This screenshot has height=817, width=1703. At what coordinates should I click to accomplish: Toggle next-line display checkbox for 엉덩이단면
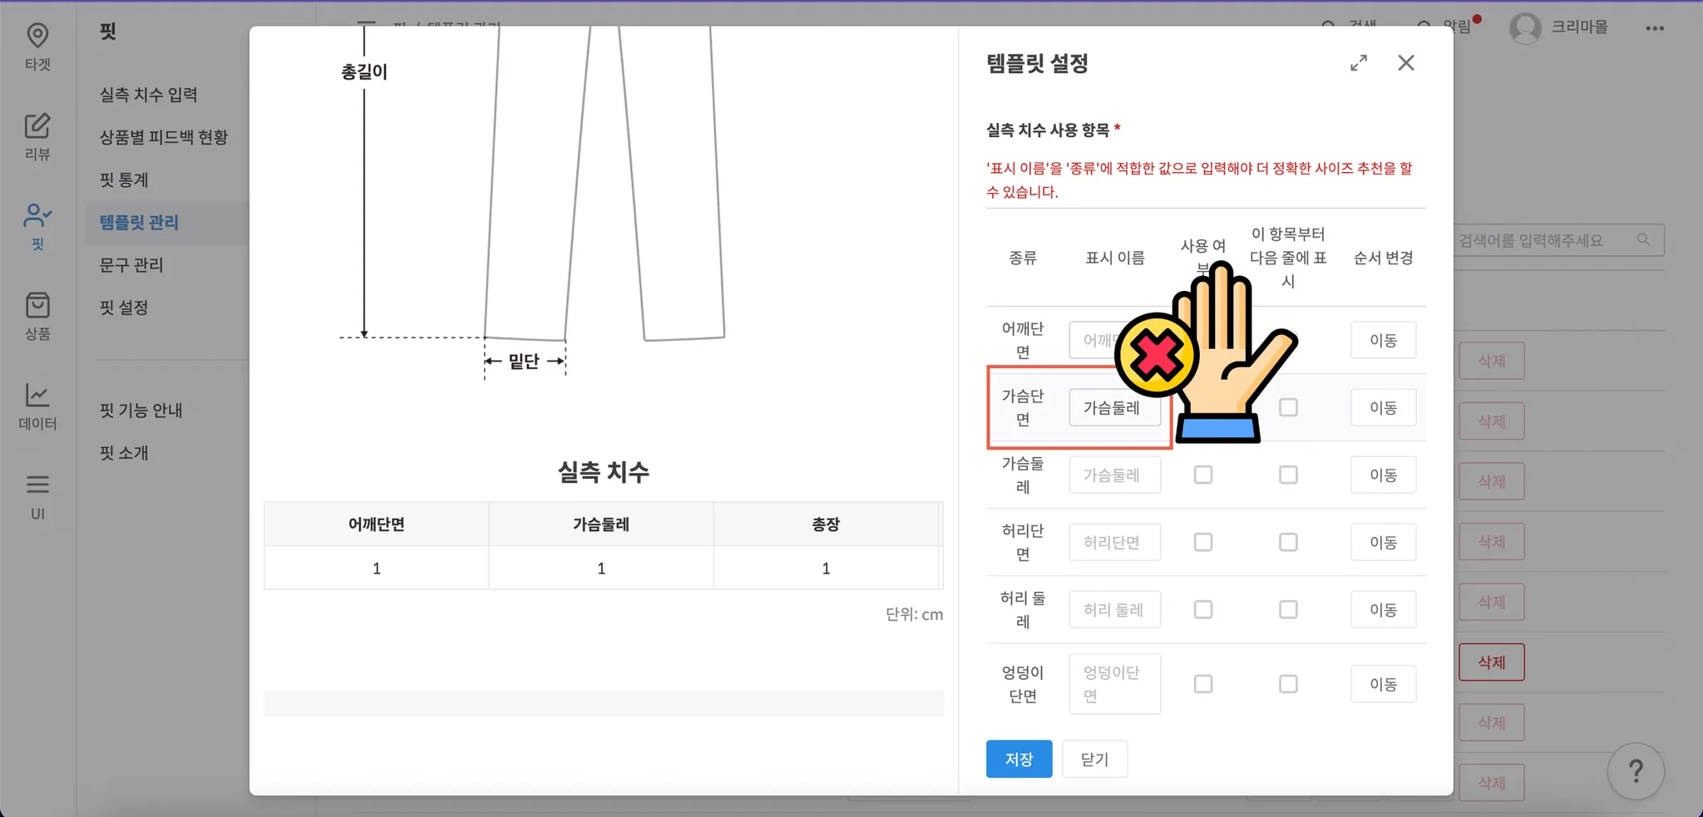tap(1288, 684)
